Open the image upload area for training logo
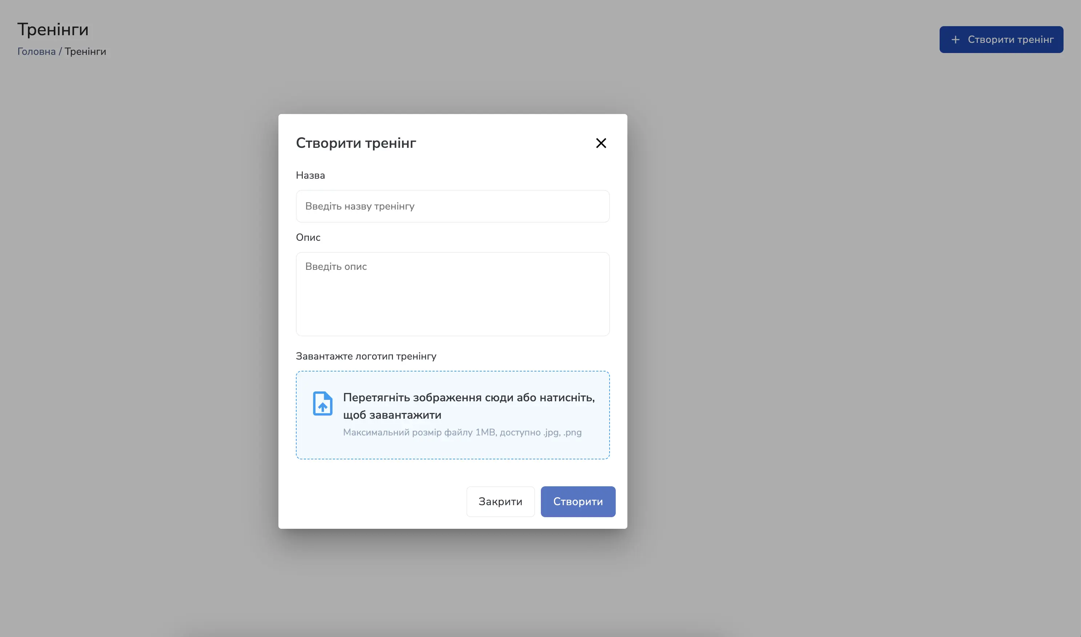 coord(452,415)
